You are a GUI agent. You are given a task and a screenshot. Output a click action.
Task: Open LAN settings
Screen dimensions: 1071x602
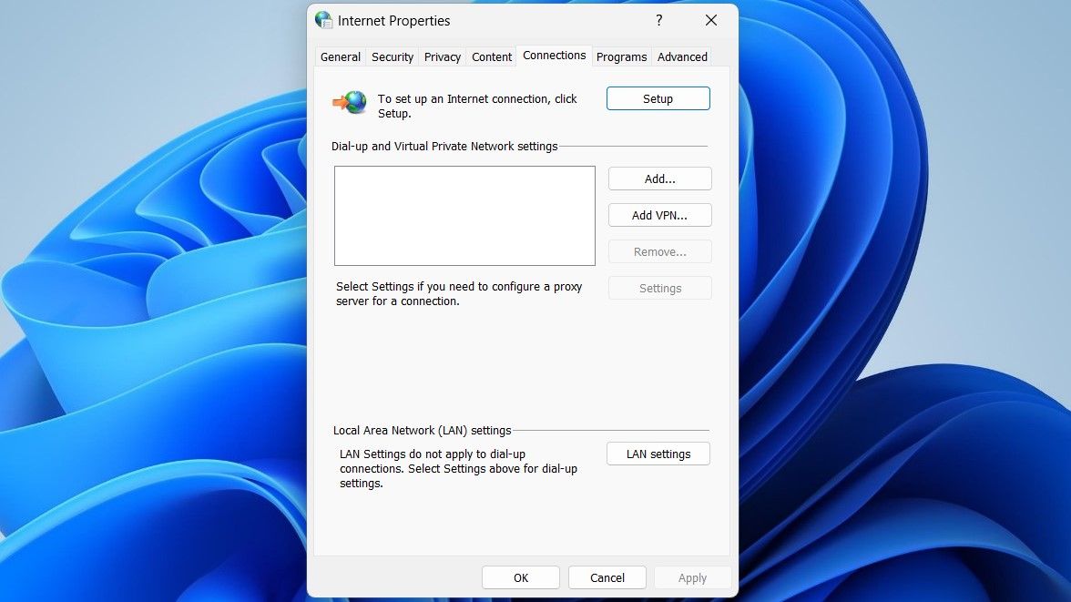click(658, 454)
